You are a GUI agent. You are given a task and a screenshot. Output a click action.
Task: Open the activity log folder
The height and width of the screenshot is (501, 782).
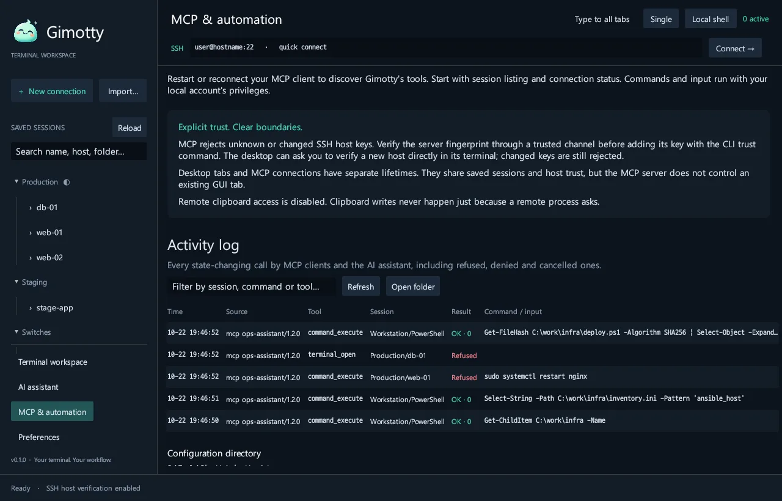tap(413, 286)
